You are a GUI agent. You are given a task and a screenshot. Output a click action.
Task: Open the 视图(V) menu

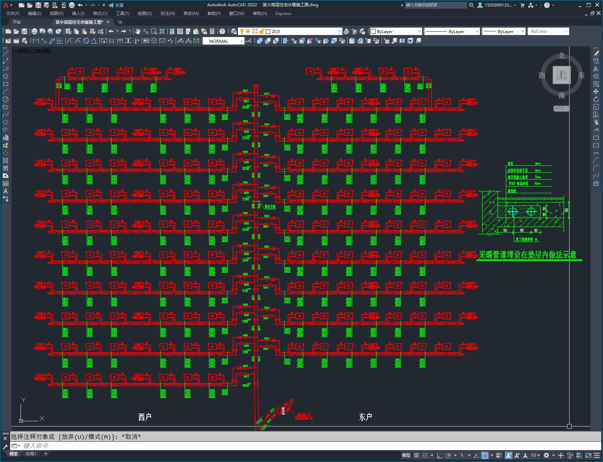point(56,13)
